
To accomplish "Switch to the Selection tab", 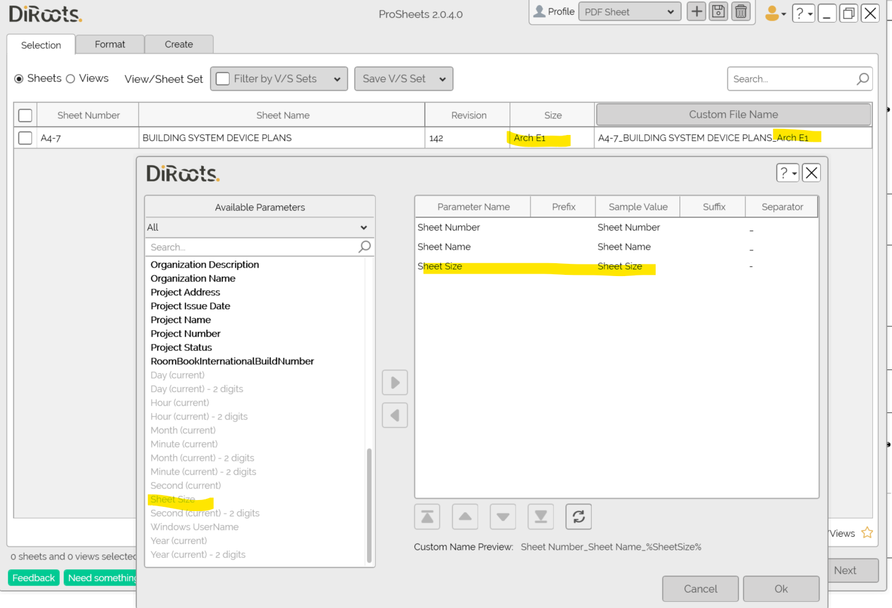I will 41,45.
